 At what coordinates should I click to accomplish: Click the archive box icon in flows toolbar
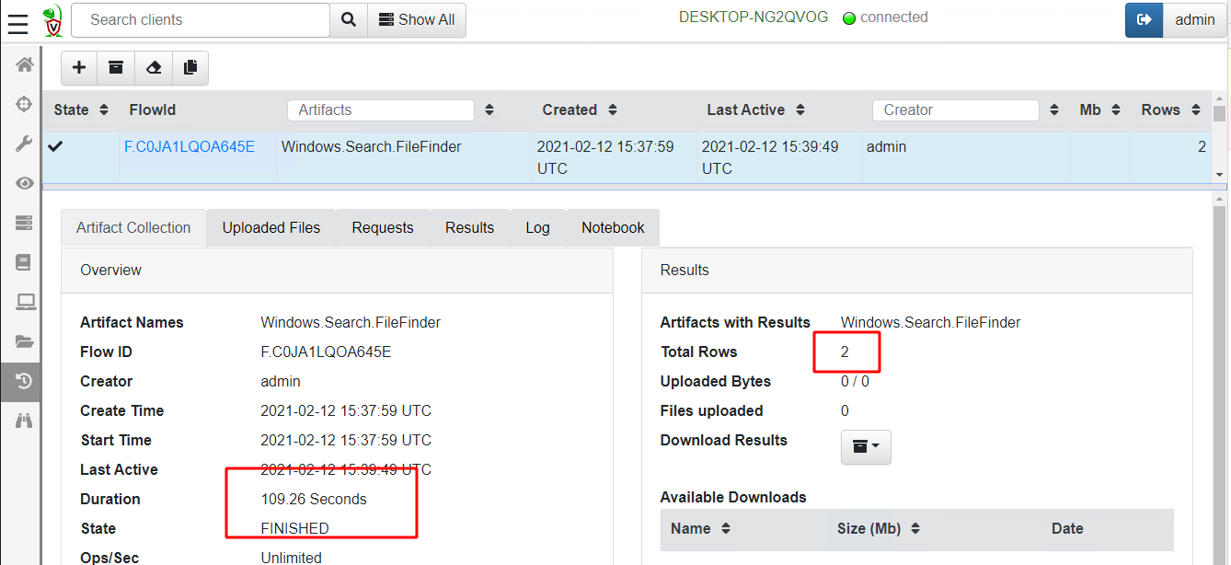[116, 67]
